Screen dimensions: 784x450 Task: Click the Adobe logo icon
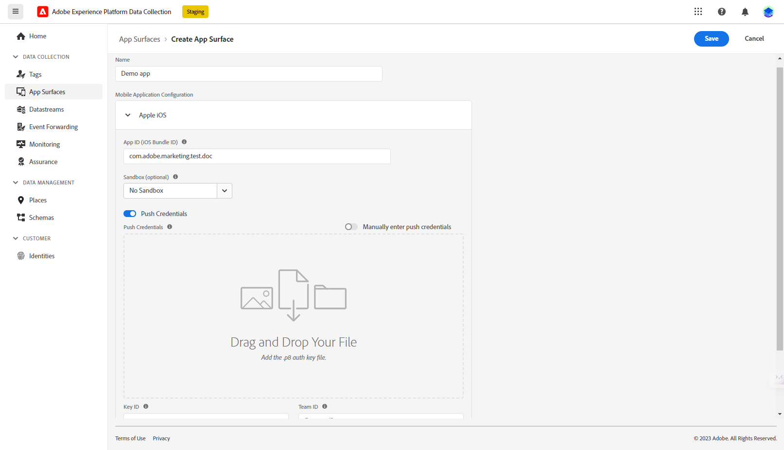point(43,12)
